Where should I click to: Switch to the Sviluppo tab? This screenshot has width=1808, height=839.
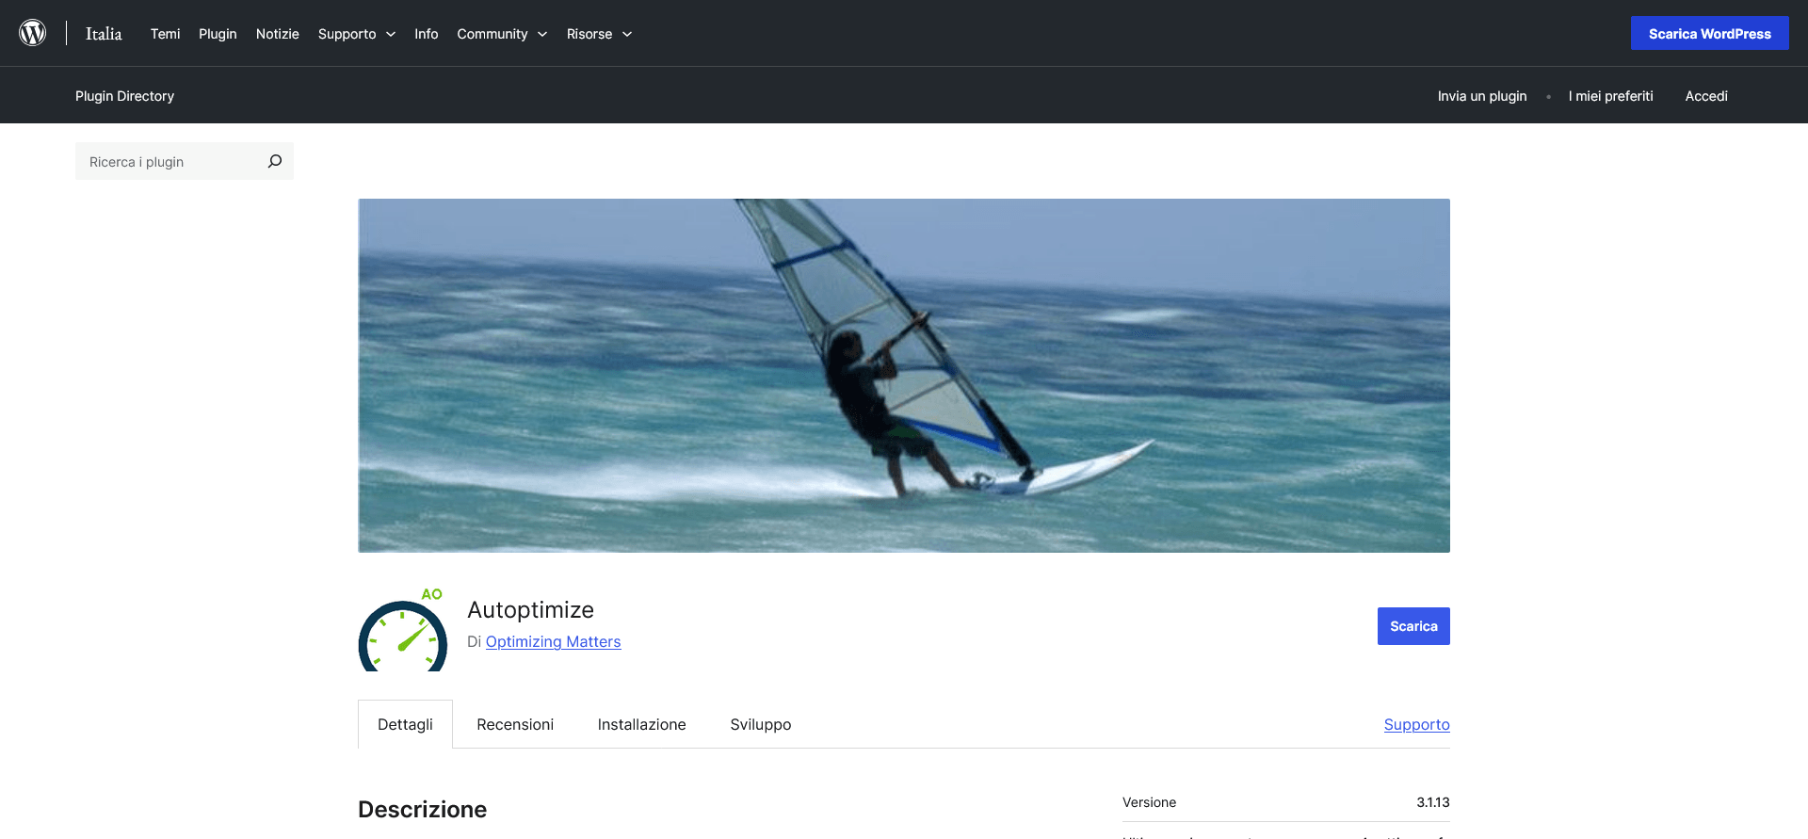(x=761, y=724)
